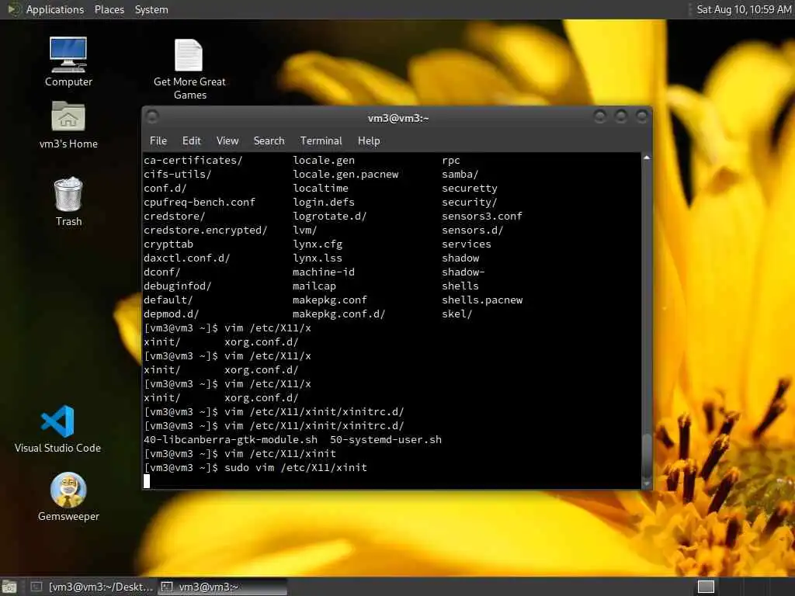Click '50-systemd-user.sh' in terminal output
Screen dimensions: 795x596
point(386,440)
